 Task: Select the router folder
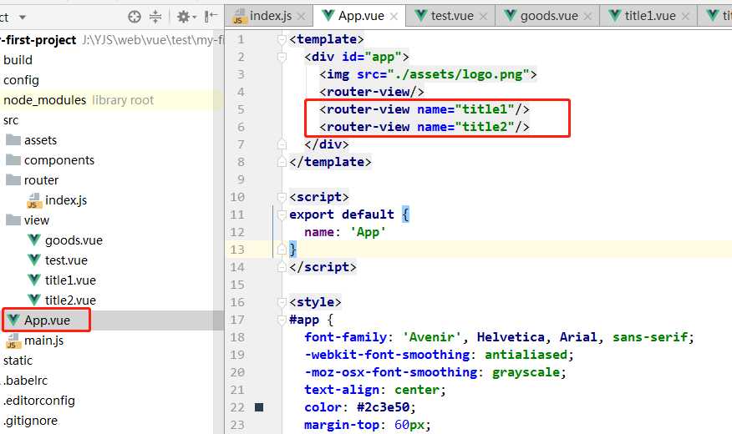(41, 180)
